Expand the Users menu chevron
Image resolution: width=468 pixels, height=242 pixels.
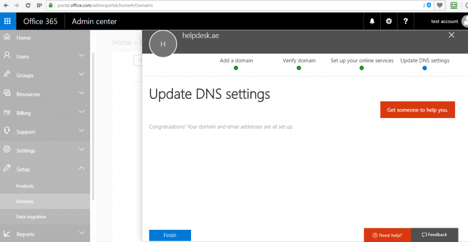coord(81,56)
